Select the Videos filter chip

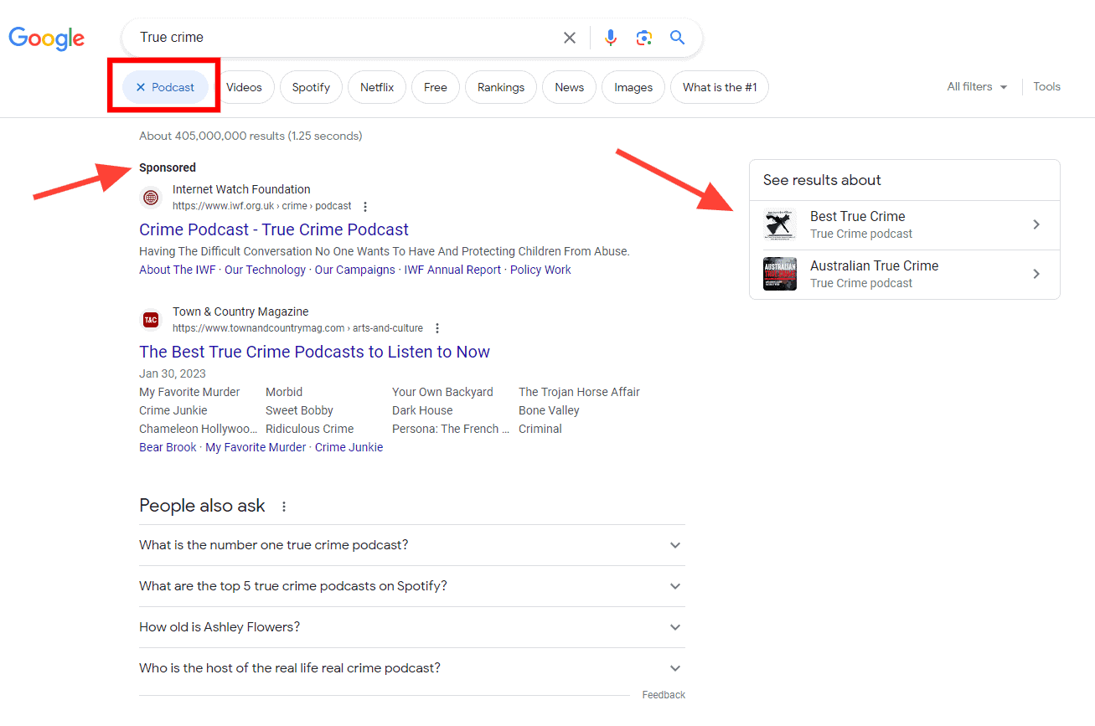coord(244,87)
